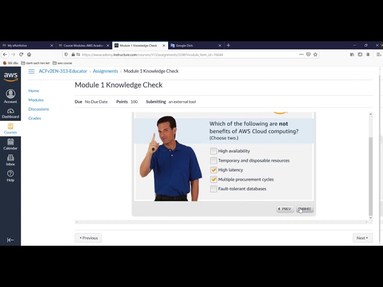
Task: Open the tracking protection shield icon
Action: (66, 54)
